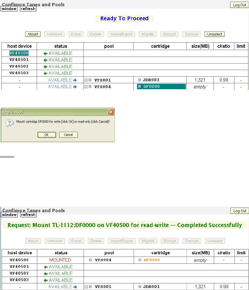
Task: Click the Ready To Proceed status banner
Action: [x=124, y=19]
